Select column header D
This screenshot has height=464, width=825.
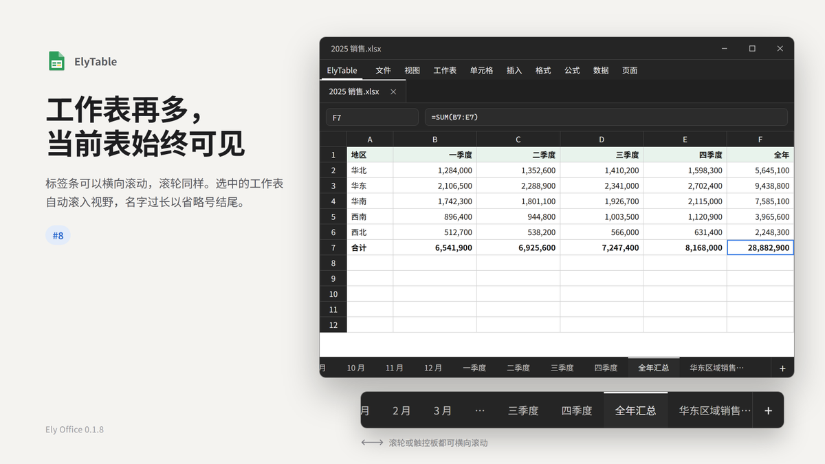[x=602, y=140]
